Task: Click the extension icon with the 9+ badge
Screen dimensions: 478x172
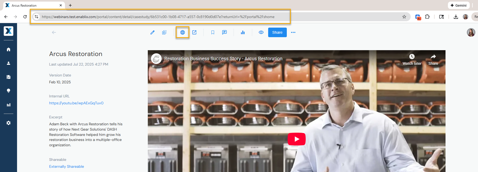Action: tap(418, 17)
